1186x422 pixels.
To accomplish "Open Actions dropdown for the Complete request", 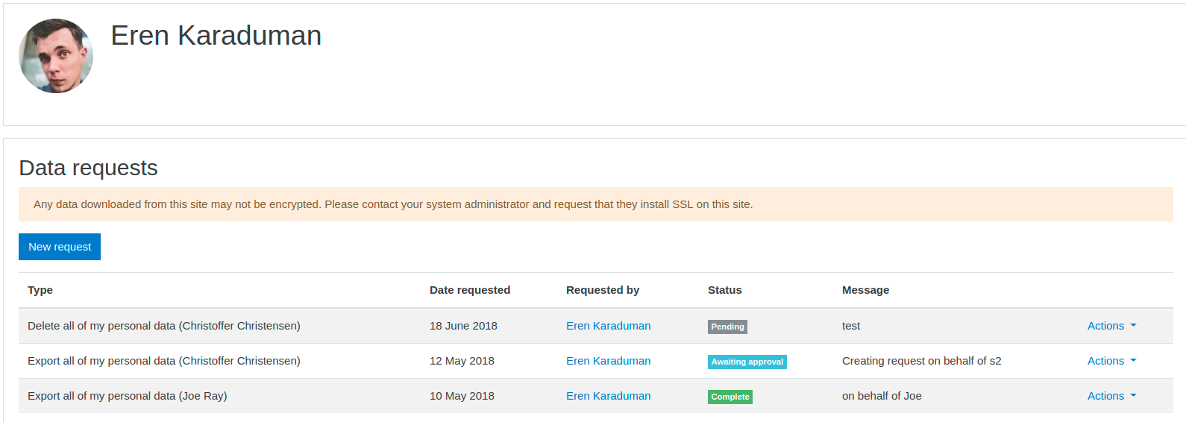I will coord(1111,396).
